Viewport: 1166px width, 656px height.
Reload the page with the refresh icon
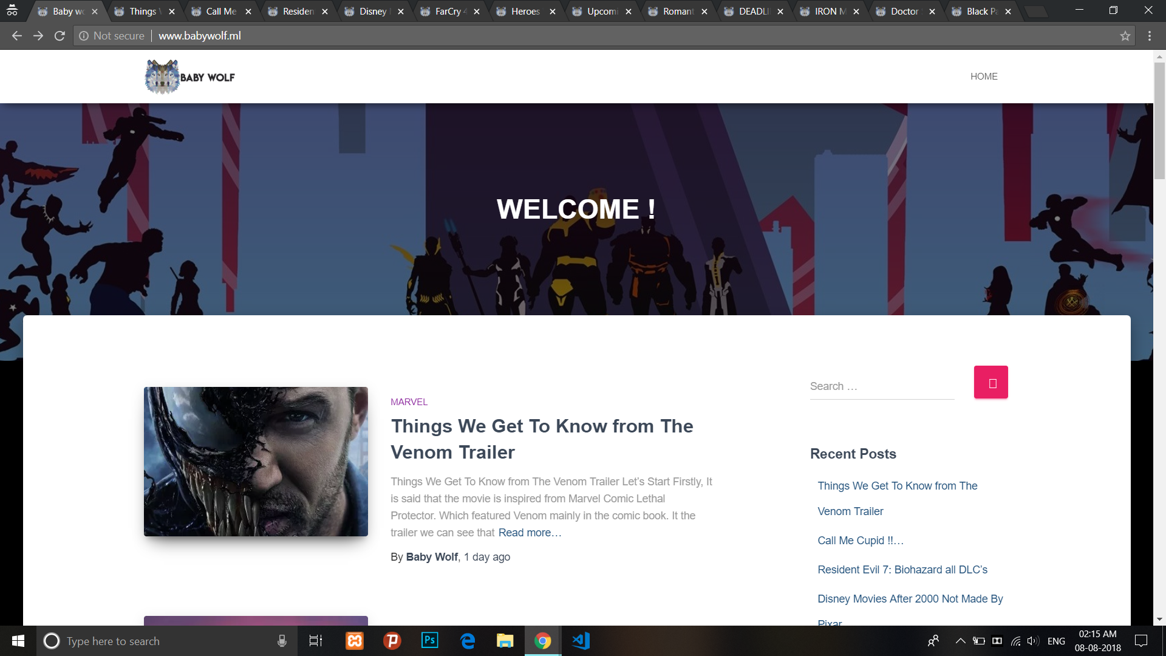pyautogui.click(x=60, y=36)
